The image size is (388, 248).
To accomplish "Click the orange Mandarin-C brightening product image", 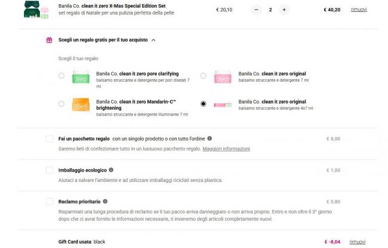I will coord(80,104).
